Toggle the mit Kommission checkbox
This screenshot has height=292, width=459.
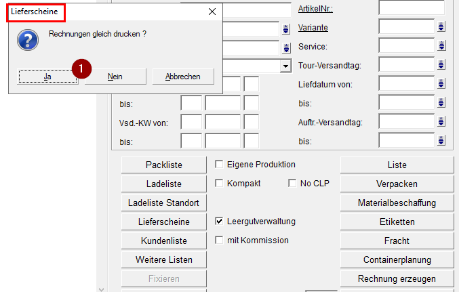click(219, 241)
